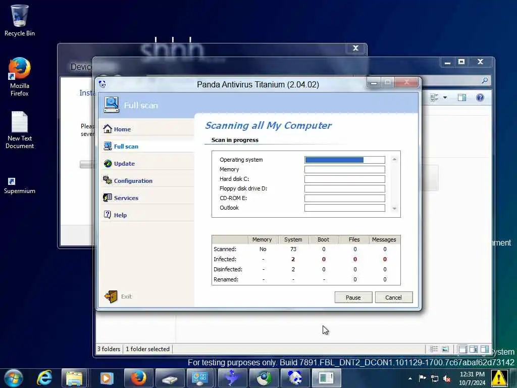Select the System column header
517x388 pixels.
coord(293,239)
